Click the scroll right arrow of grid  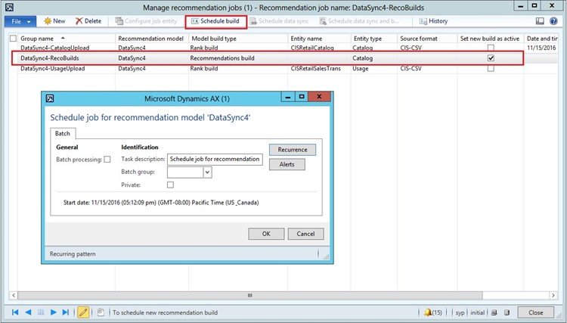coord(553,295)
